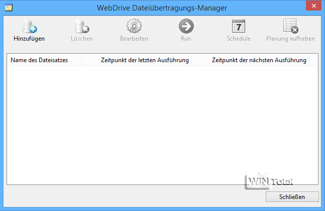325x211 pixels.
Task: Open Bearbeiten via the gear icon
Action: click(134, 26)
